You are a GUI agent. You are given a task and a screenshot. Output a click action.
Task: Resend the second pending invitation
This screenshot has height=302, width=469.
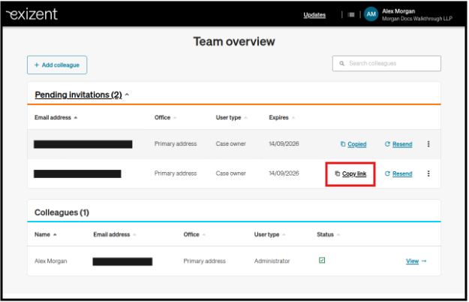pyautogui.click(x=398, y=174)
